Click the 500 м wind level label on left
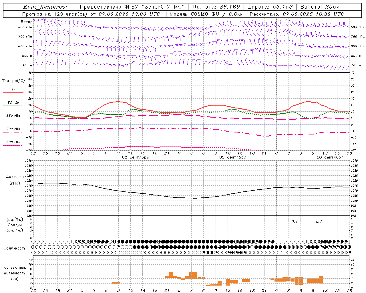Screen dimensions: 366x293 27,56
